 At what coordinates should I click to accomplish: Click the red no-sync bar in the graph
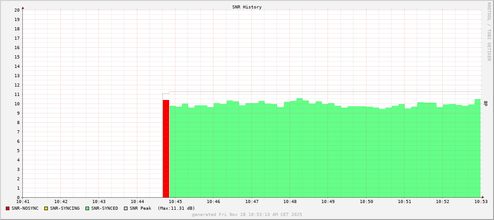[x=166, y=149]
